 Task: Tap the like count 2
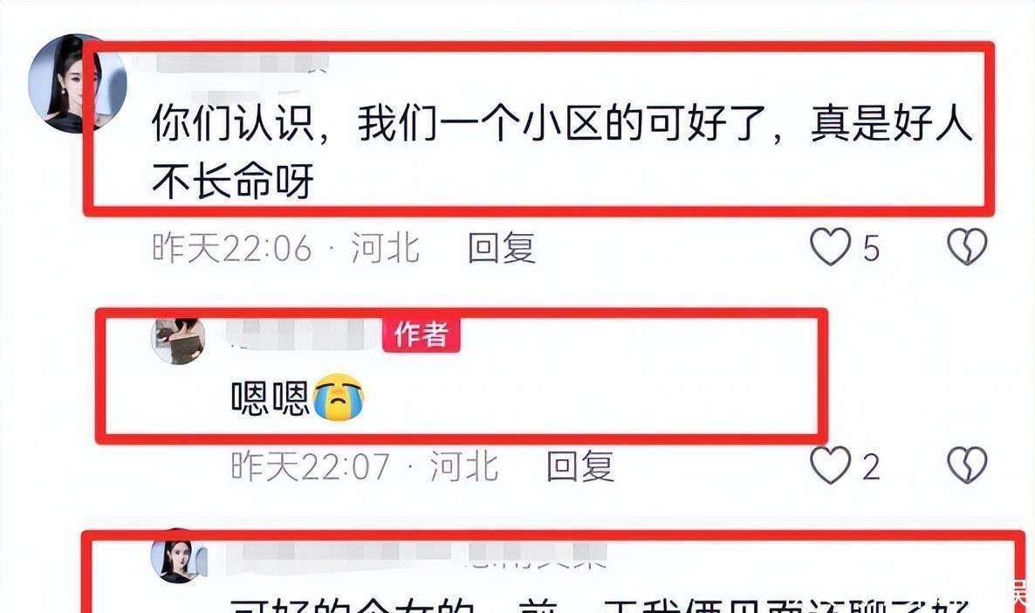871,467
